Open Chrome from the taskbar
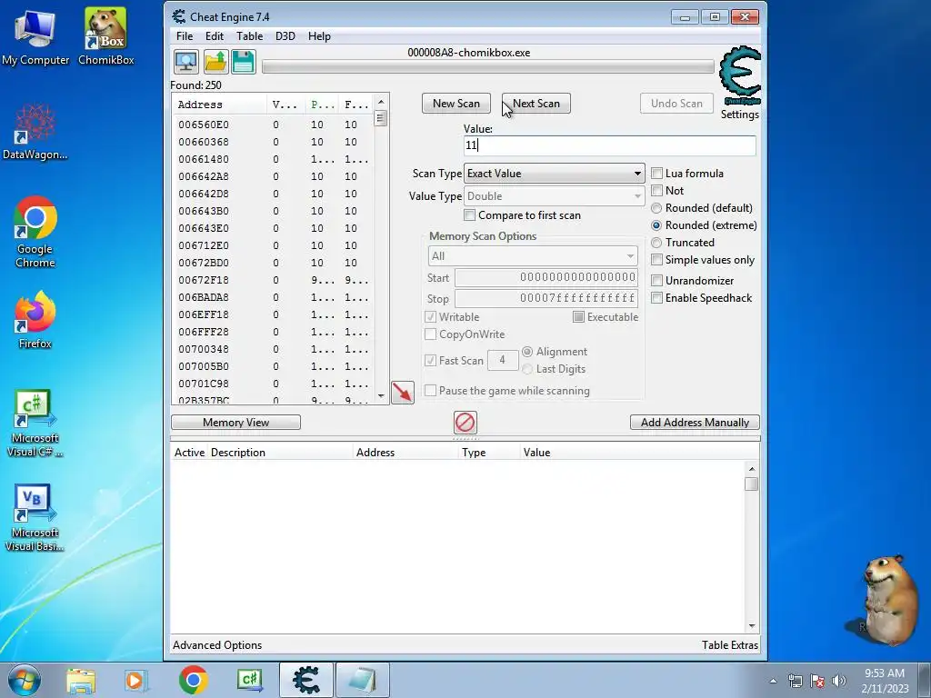The height and width of the screenshot is (698, 931). point(193,680)
